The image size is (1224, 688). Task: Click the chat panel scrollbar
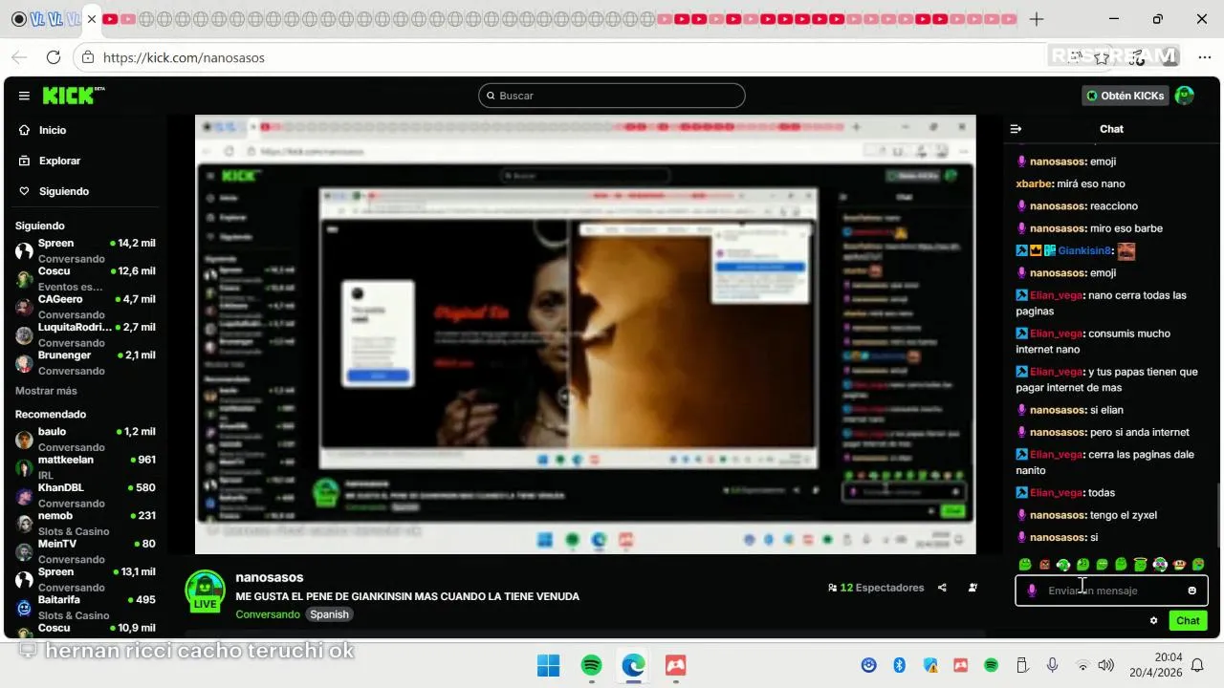[x=1219, y=516]
